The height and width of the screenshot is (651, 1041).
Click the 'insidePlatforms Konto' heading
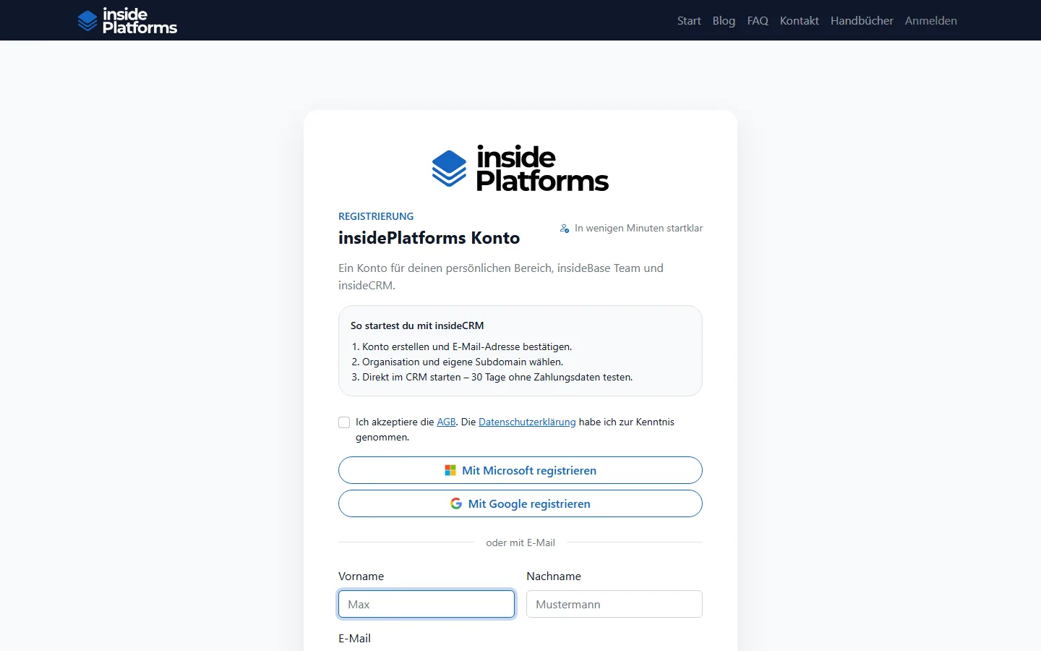[429, 238]
